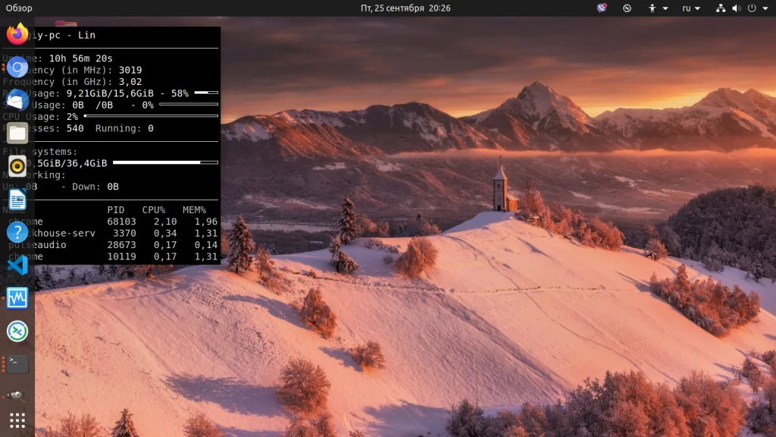Open System Monitor from dock
This screenshot has width=776, height=437.
pyautogui.click(x=17, y=298)
